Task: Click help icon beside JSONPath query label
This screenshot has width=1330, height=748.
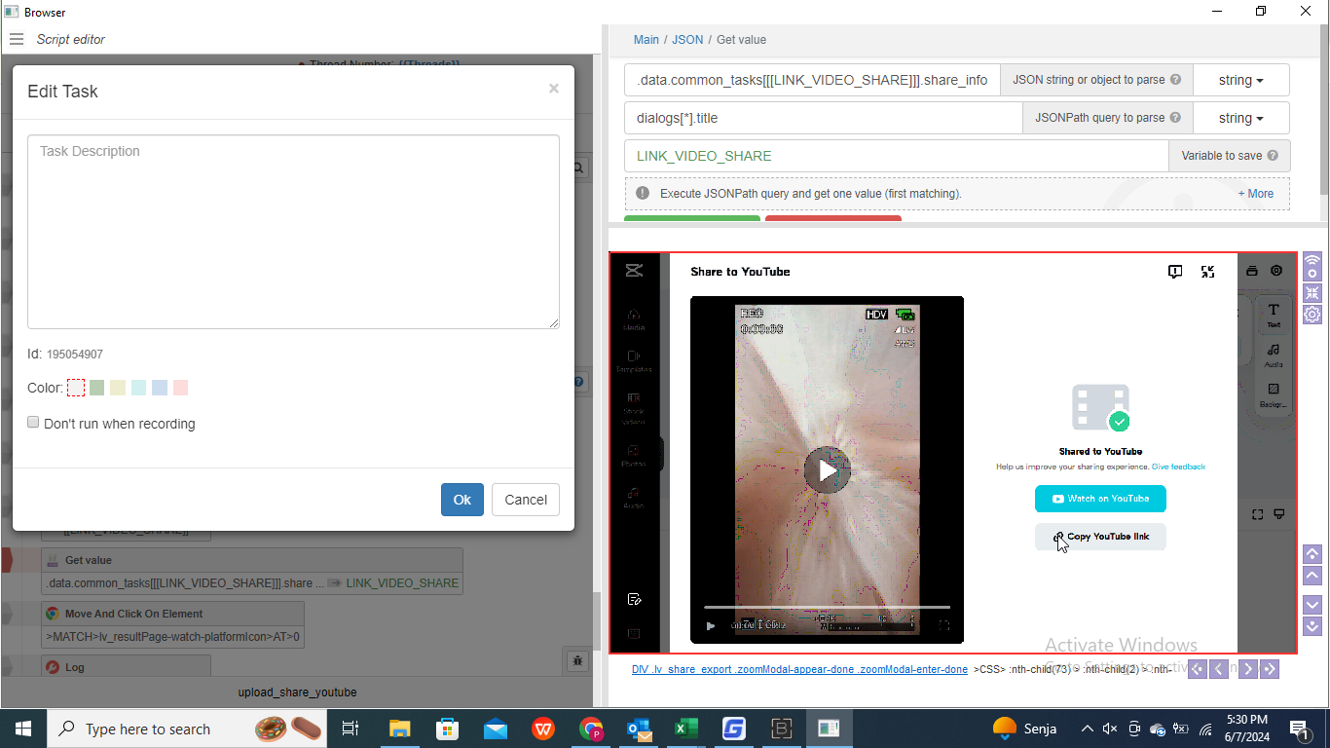Action: [x=1175, y=118]
